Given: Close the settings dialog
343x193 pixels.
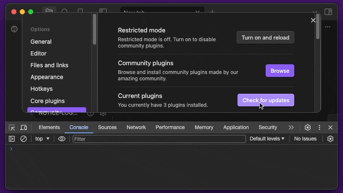Looking at the screenshot, I should (313, 20).
